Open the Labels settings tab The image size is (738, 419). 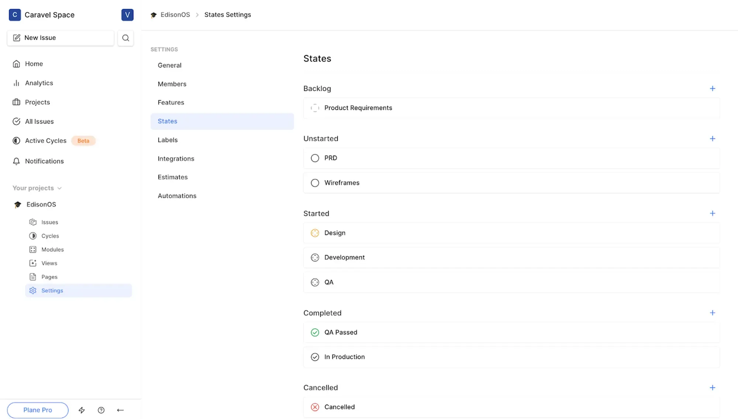pyautogui.click(x=168, y=140)
